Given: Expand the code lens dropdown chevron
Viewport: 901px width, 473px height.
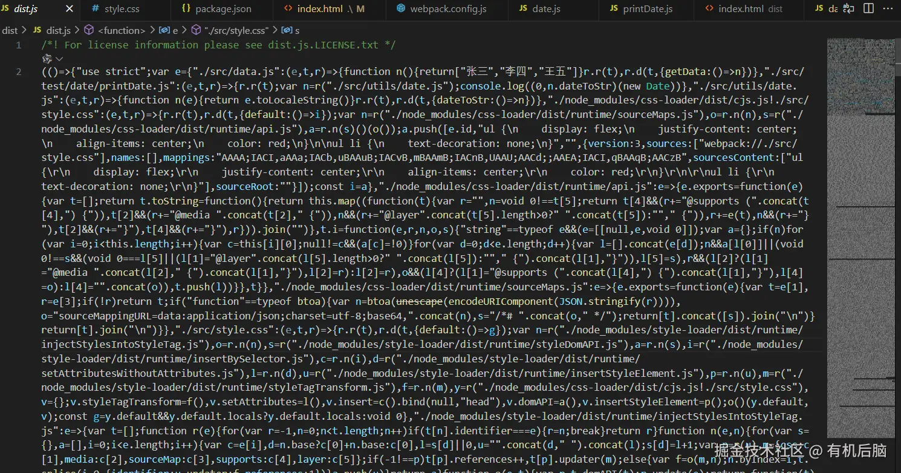Looking at the screenshot, I should [59, 59].
